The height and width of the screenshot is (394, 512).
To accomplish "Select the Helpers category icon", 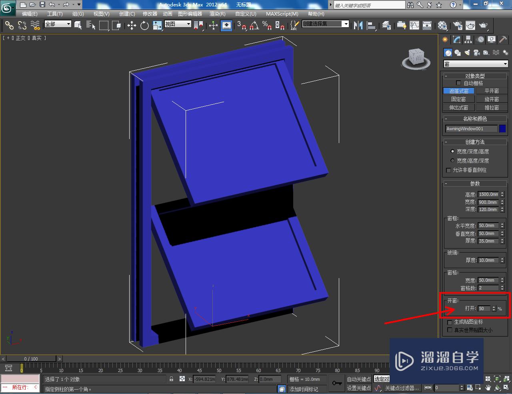I will click(x=486, y=53).
